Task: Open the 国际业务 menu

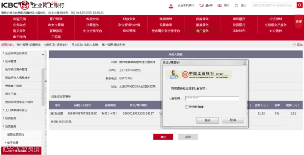Action: pos(202,19)
